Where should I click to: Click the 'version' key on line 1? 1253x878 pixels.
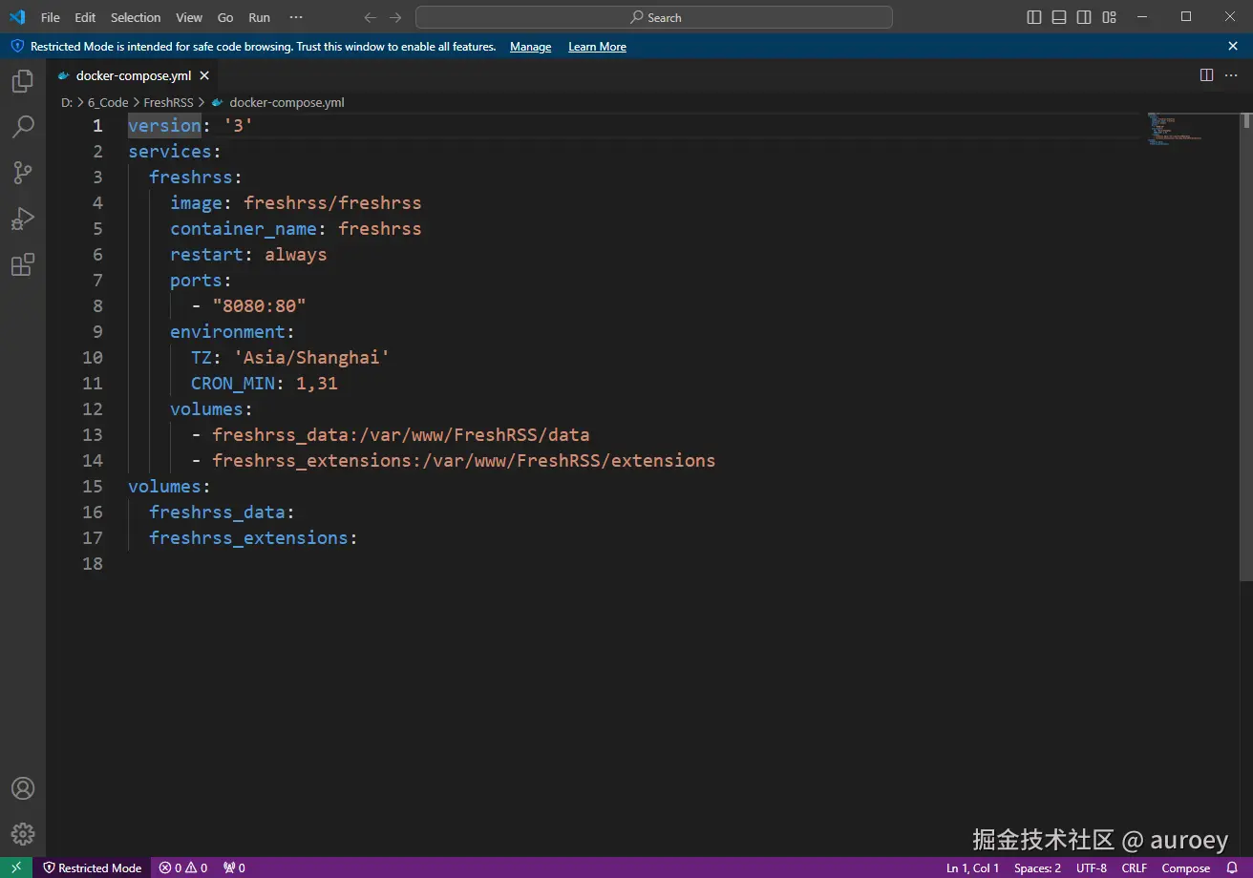point(164,126)
